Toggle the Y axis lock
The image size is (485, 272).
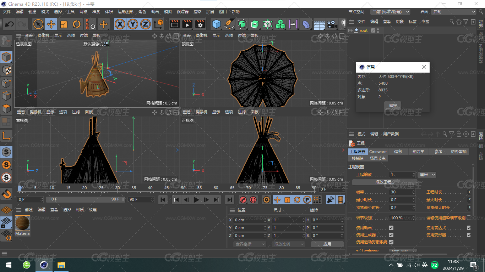(133, 24)
